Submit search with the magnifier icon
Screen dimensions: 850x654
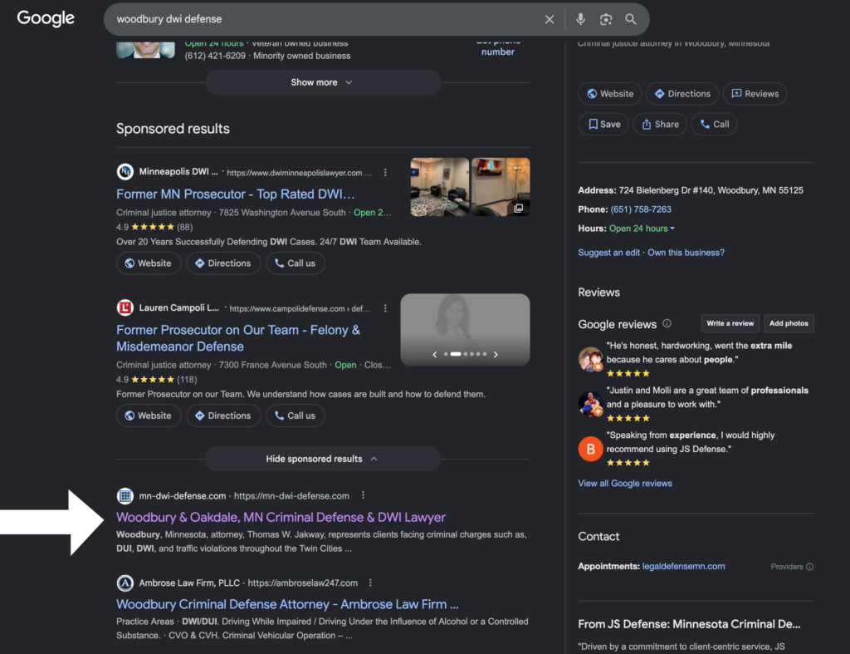click(x=631, y=19)
